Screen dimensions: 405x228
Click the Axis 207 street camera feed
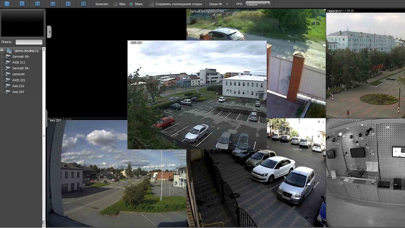pos(116,176)
